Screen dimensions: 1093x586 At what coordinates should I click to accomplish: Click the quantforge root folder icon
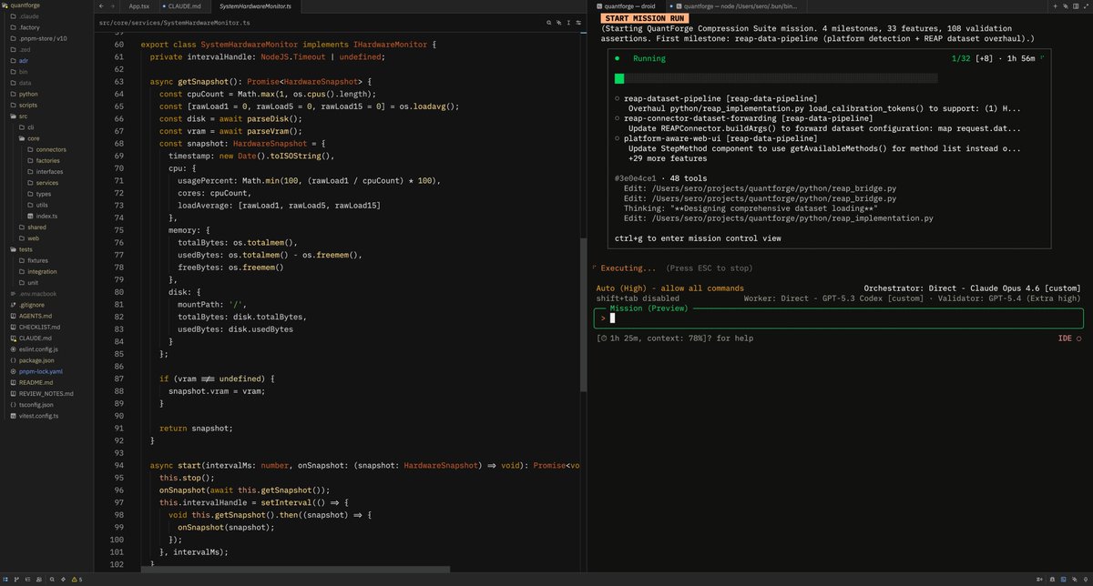click(5, 5)
